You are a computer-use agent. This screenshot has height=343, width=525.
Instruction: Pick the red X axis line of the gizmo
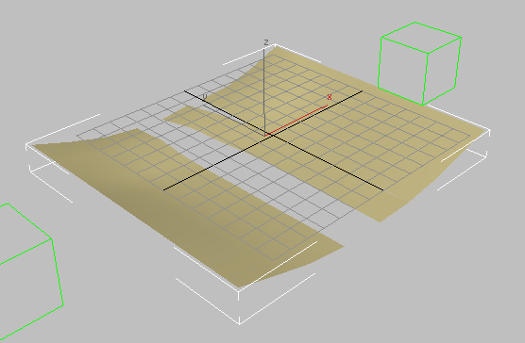coord(296,121)
